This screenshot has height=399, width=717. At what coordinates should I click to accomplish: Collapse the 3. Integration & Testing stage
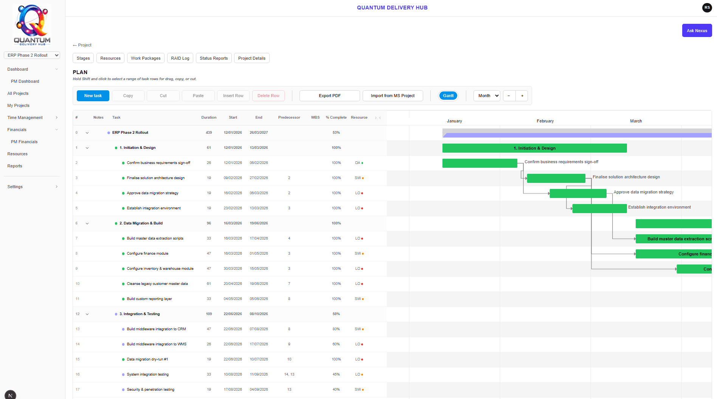(87, 314)
